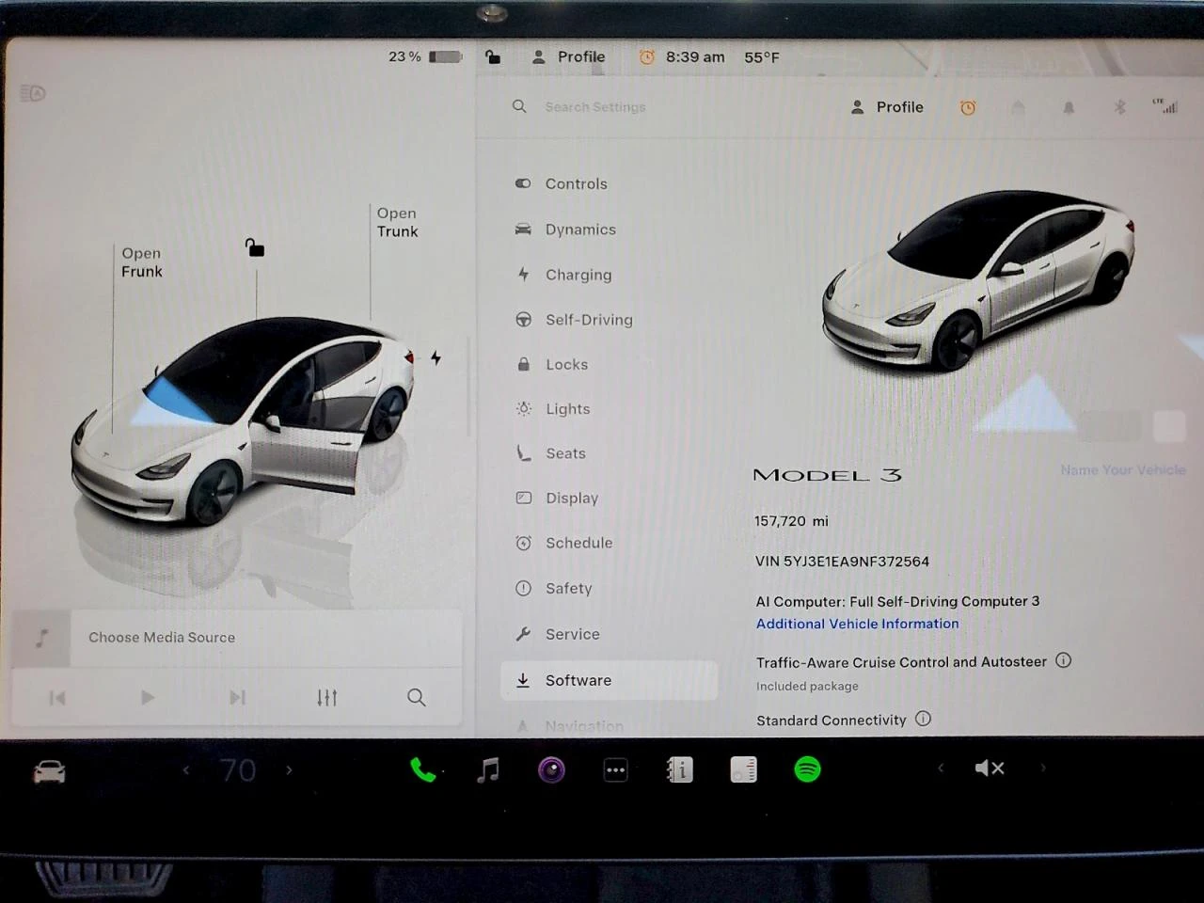Viewport: 1204px width, 903px height.
Task: Tap the car controls icon in bottom bar
Action: 49,772
